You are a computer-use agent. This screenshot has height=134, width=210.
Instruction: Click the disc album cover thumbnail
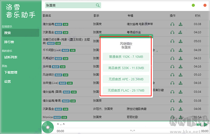48,127
